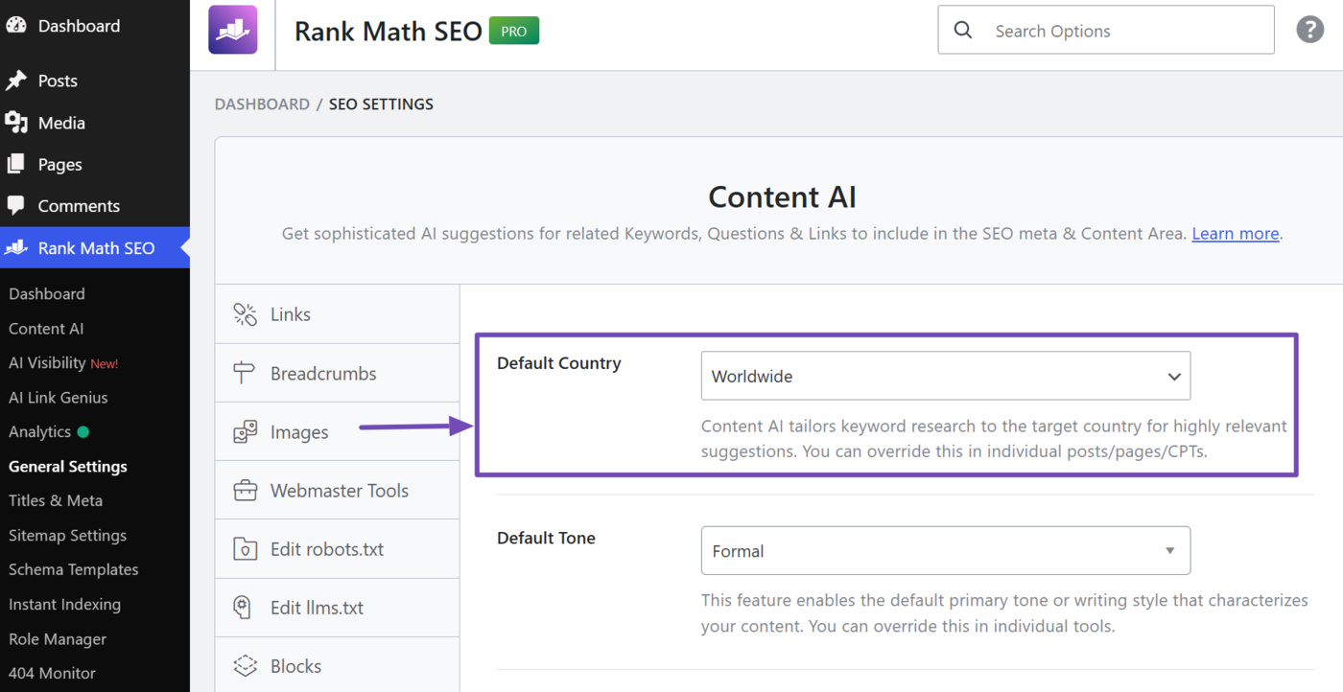Open the Default Country dropdown
Viewport: 1343px width, 692px height.
(946, 376)
